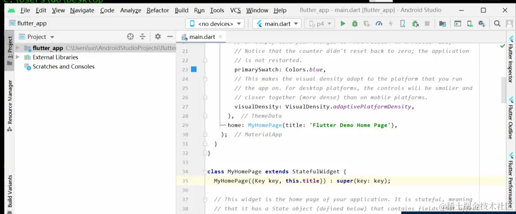The width and height of the screenshot is (516, 214).
Task: Expand the External Libraries tree node
Action: click(18, 58)
